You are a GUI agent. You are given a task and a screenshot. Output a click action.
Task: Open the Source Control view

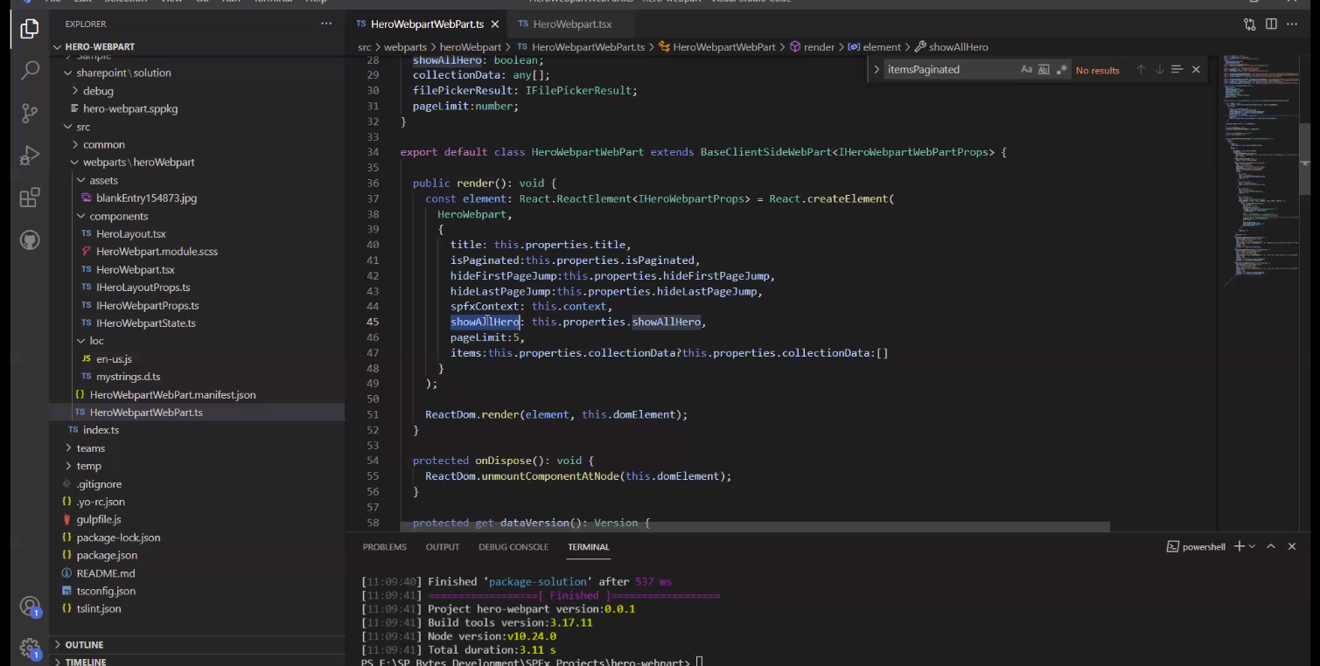click(30, 113)
